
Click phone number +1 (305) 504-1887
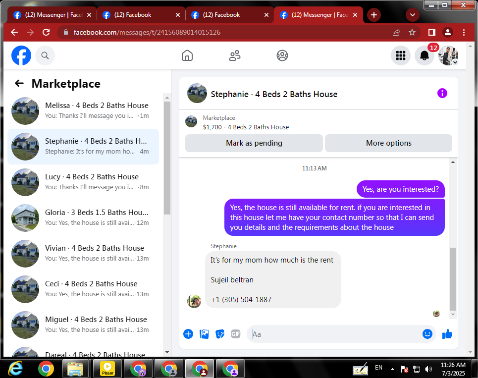click(x=241, y=300)
